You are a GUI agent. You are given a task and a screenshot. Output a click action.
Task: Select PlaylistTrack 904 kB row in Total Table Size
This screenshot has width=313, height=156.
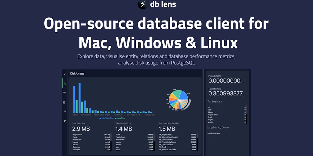(x=91, y=135)
